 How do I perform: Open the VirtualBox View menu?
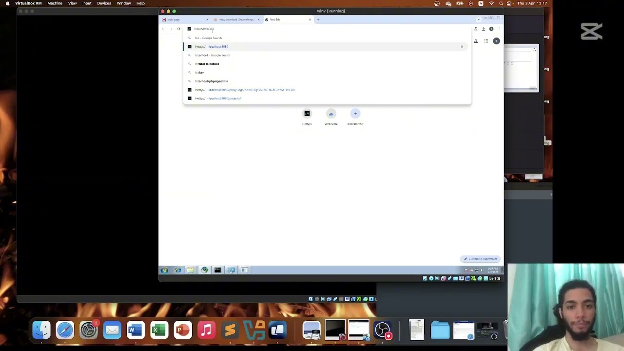coord(72,3)
